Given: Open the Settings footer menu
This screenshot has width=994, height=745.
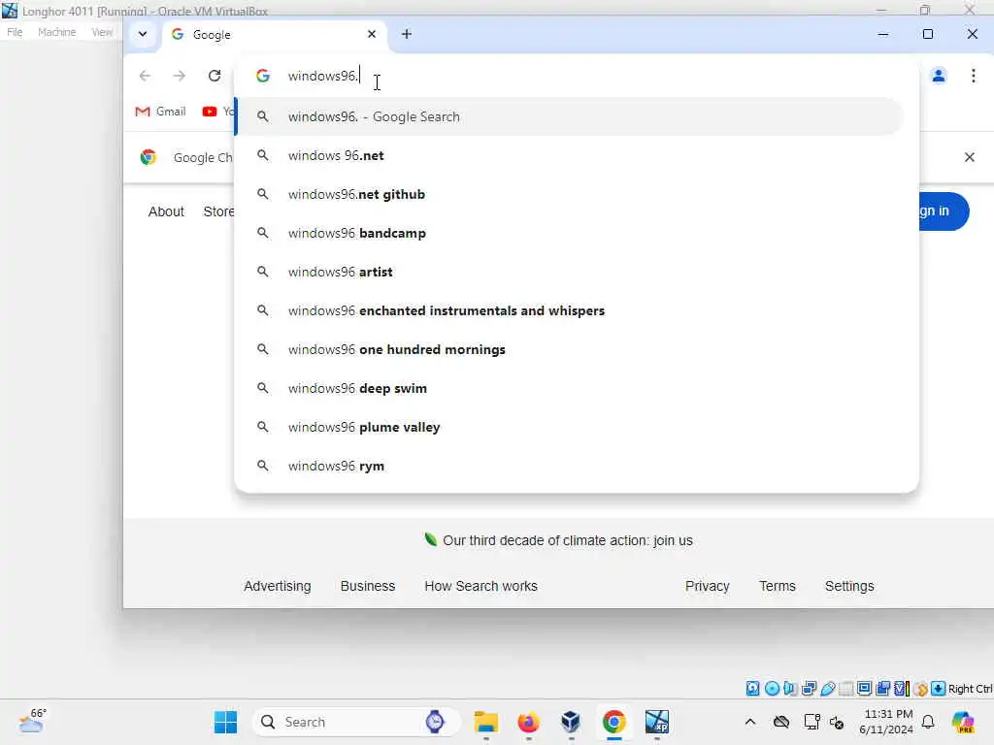Looking at the screenshot, I should 849,586.
